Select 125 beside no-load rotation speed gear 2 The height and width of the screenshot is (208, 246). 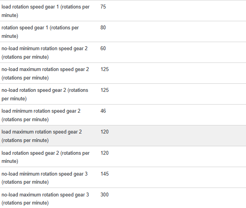(105, 90)
